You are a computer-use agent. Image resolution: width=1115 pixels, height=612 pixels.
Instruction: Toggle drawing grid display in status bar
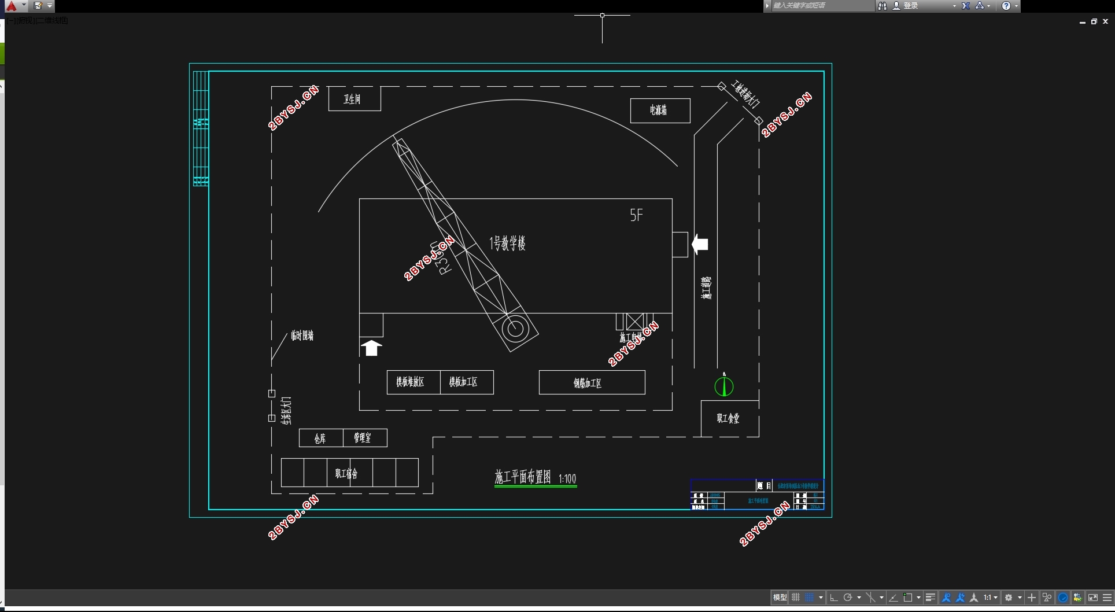pyautogui.click(x=796, y=598)
